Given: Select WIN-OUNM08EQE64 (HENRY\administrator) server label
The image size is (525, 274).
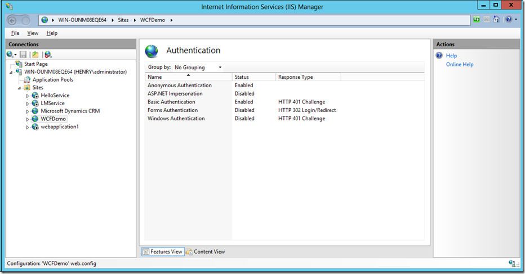Looking at the screenshot, I should point(75,71).
